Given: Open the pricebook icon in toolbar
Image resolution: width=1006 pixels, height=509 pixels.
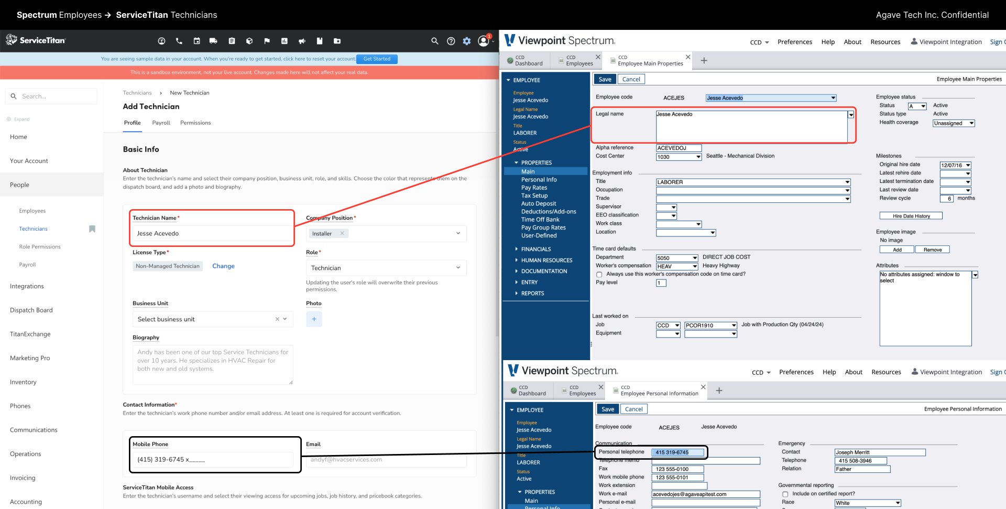Looking at the screenshot, I should pyautogui.click(x=320, y=41).
